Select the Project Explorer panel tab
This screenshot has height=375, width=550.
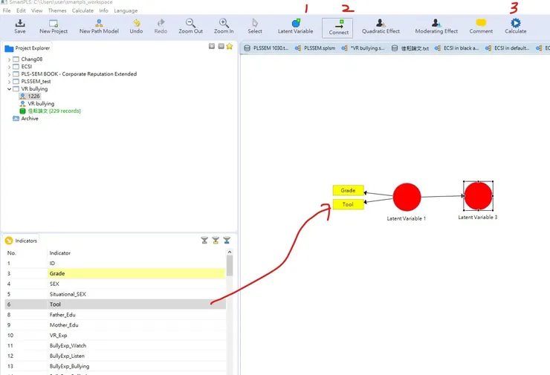pyautogui.click(x=27, y=48)
